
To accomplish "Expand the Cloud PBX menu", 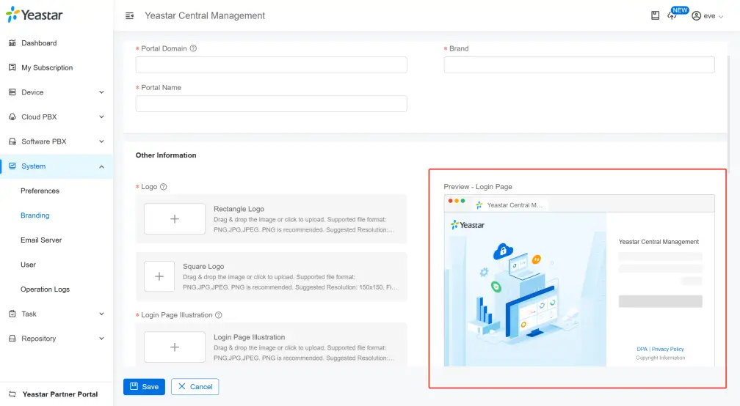I will [57, 117].
